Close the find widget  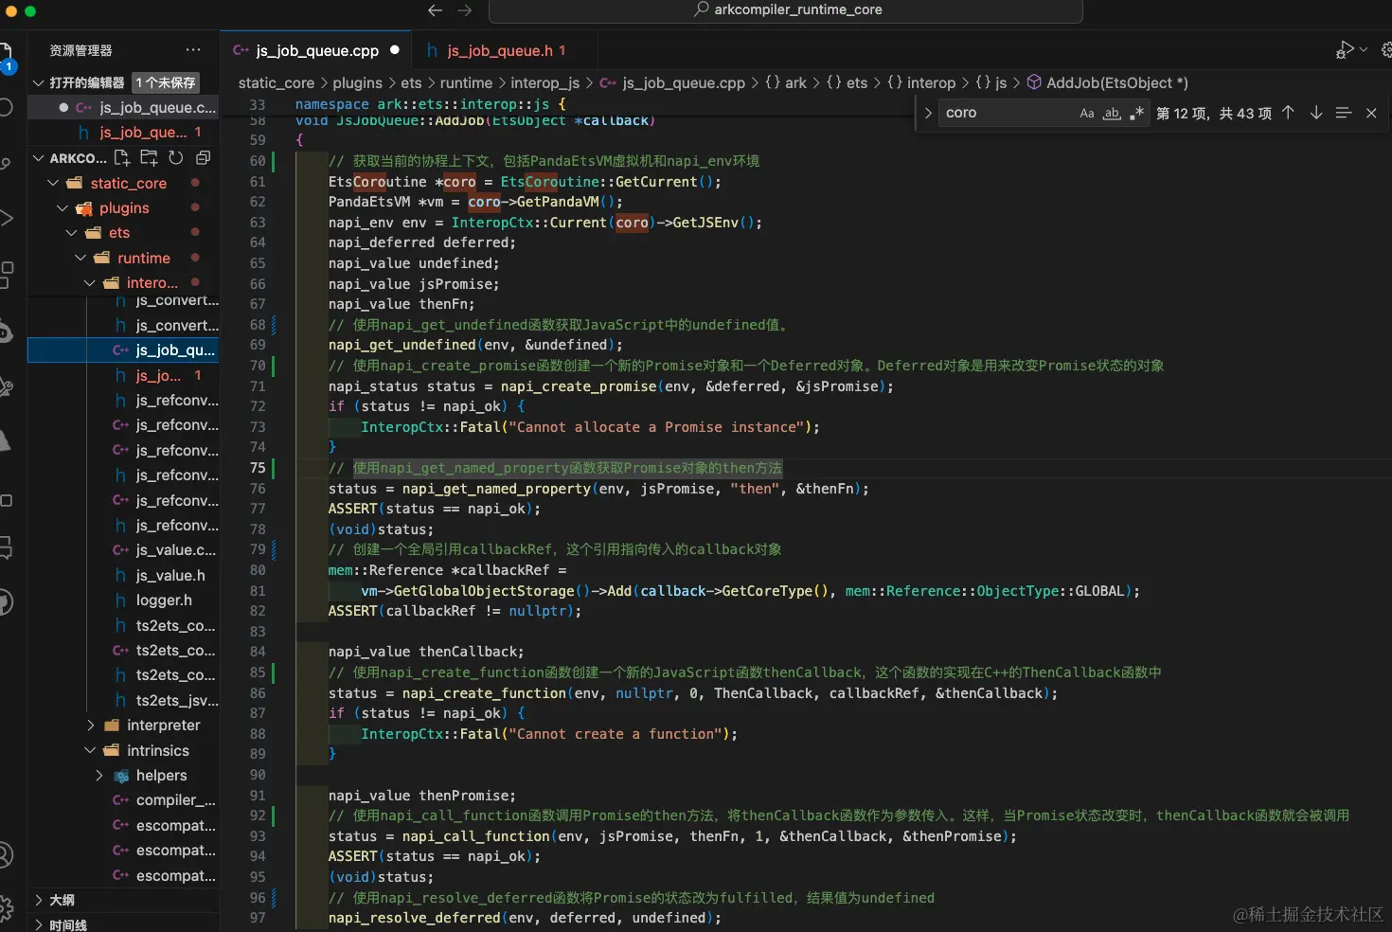[x=1371, y=113]
